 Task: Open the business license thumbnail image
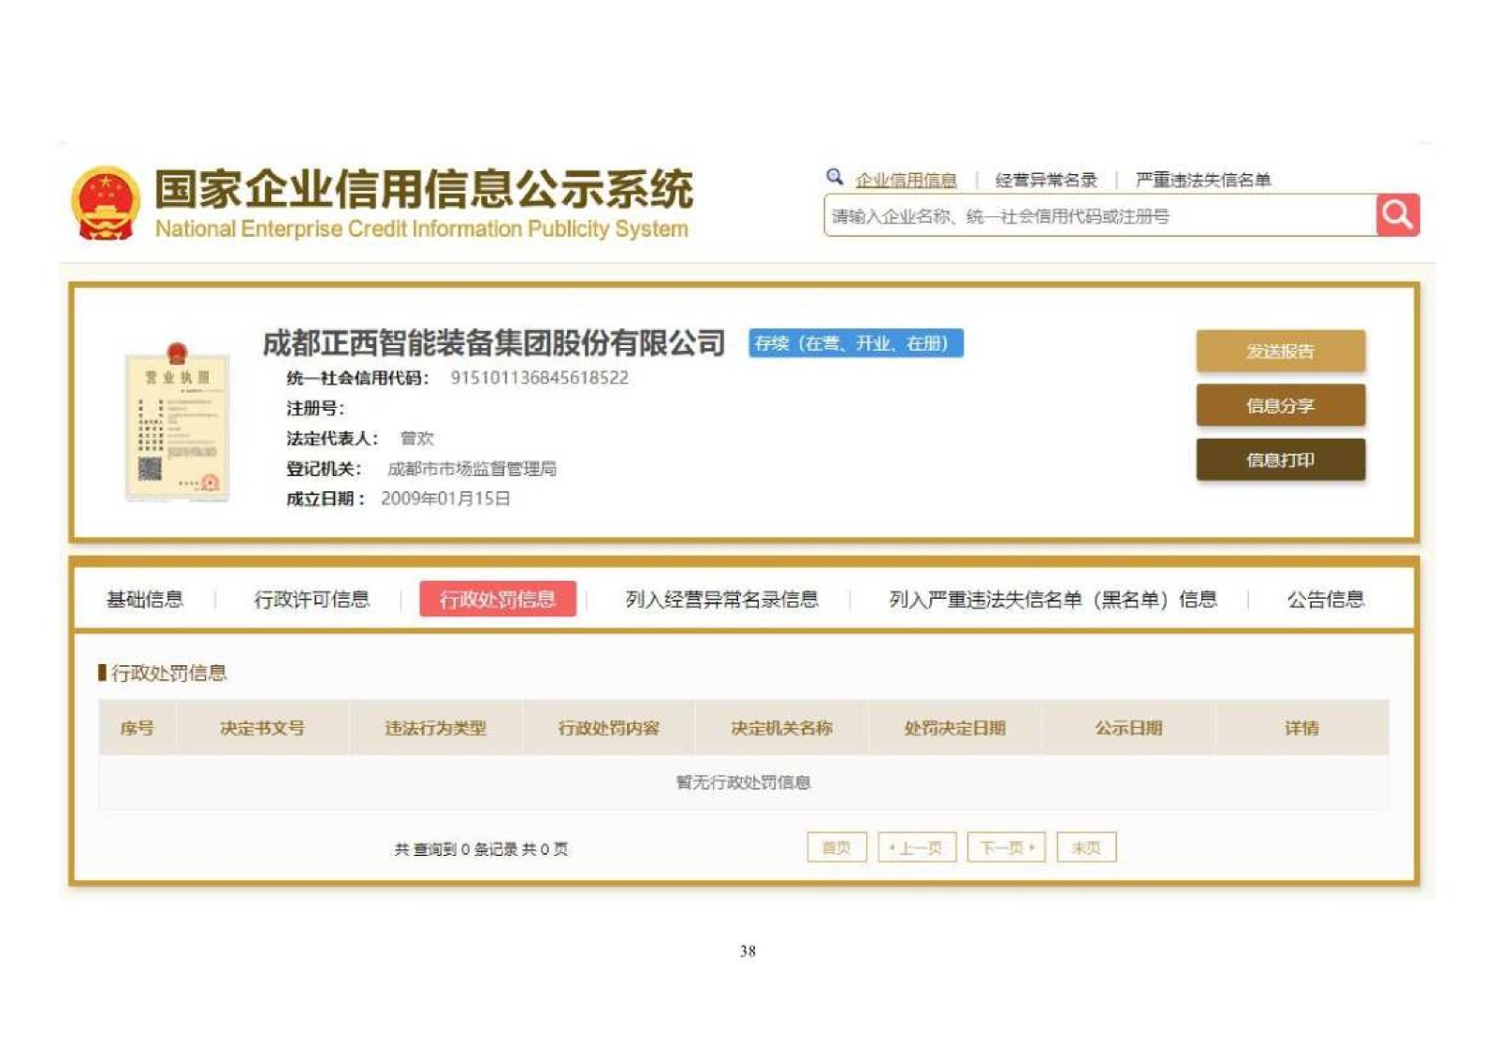click(178, 423)
